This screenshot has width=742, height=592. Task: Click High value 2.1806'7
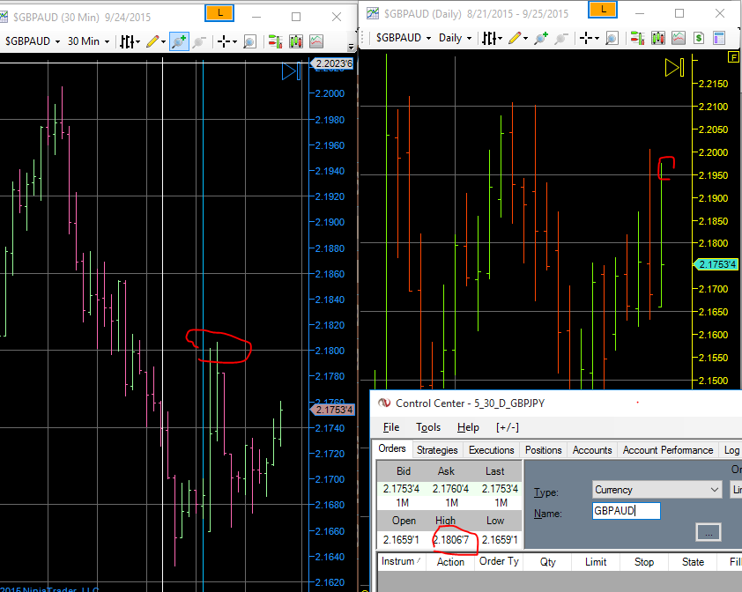450,540
